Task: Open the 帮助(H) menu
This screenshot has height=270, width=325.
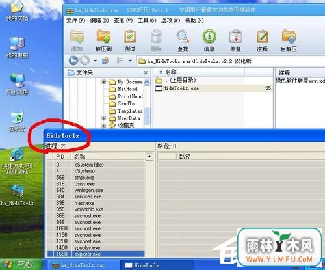Action: [x=194, y=21]
